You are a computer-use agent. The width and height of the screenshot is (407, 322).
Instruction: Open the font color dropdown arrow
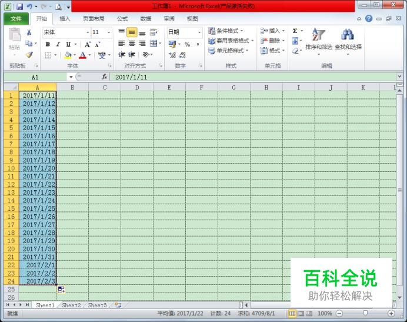point(89,55)
